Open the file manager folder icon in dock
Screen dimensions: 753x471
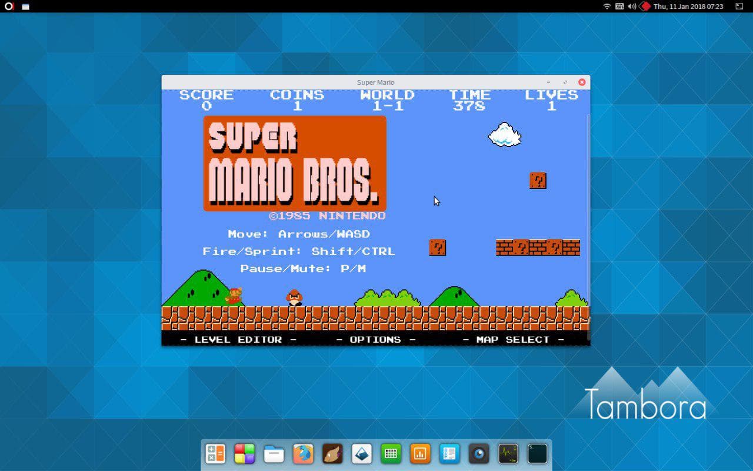click(274, 454)
